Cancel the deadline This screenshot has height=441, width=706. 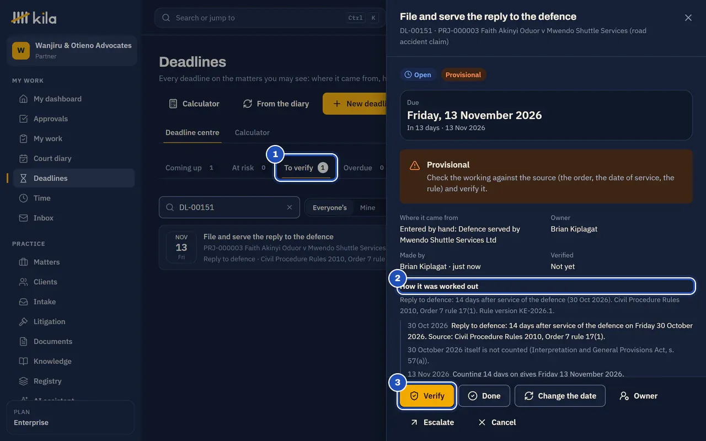tap(497, 422)
